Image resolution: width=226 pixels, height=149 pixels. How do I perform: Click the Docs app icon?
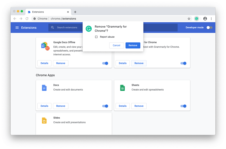44,88
